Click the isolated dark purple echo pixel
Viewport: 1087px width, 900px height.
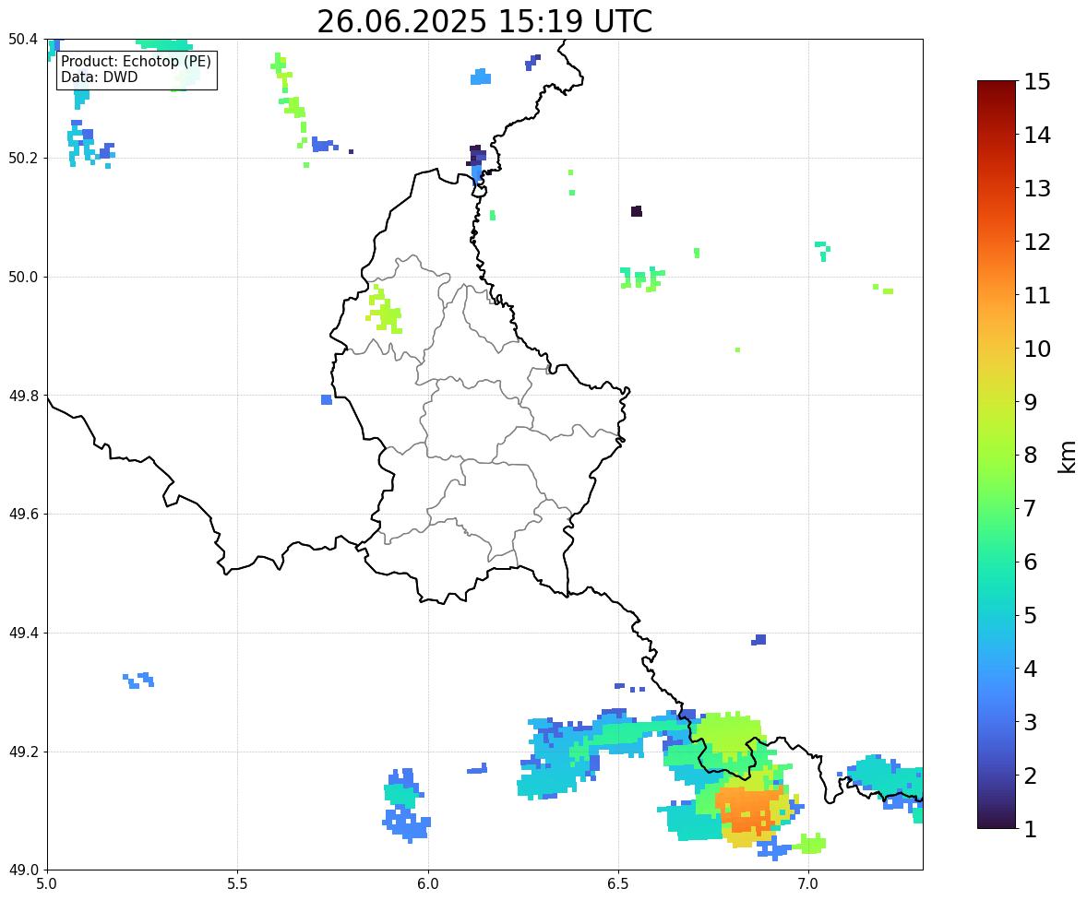tap(637, 211)
